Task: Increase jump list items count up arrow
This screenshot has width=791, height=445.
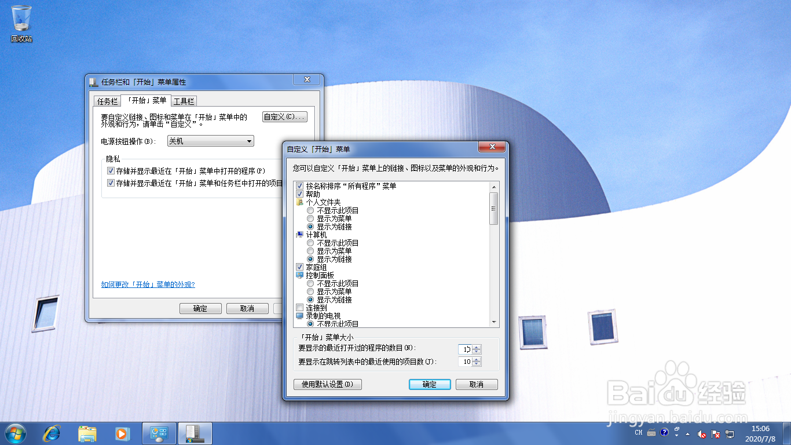Action: tap(477, 359)
